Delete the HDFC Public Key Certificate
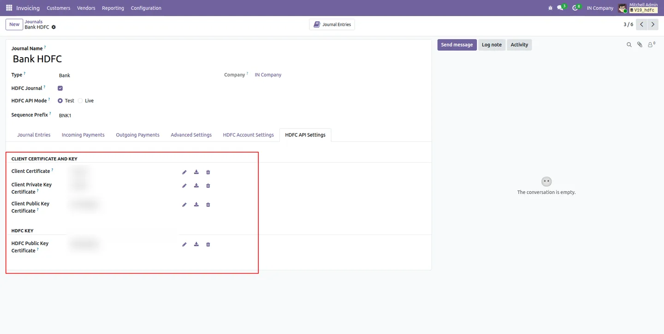Screen dimensions: 664x334 pyautogui.click(x=208, y=244)
